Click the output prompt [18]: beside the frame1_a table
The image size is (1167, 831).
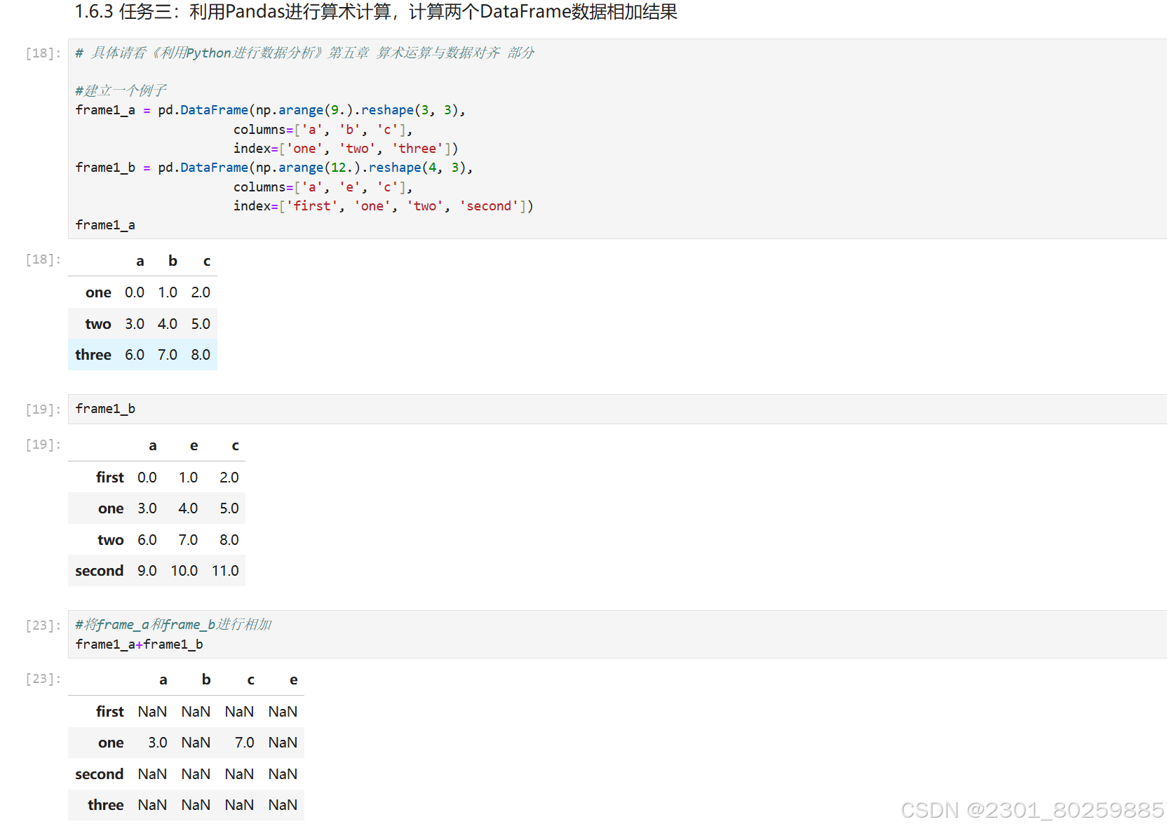pos(43,259)
